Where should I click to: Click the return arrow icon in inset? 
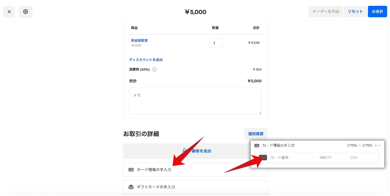click(378, 146)
